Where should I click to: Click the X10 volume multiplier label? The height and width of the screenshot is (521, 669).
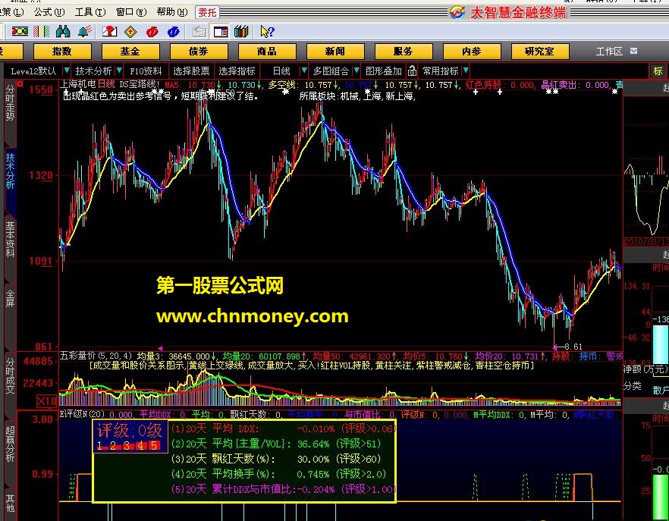click(x=47, y=400)
